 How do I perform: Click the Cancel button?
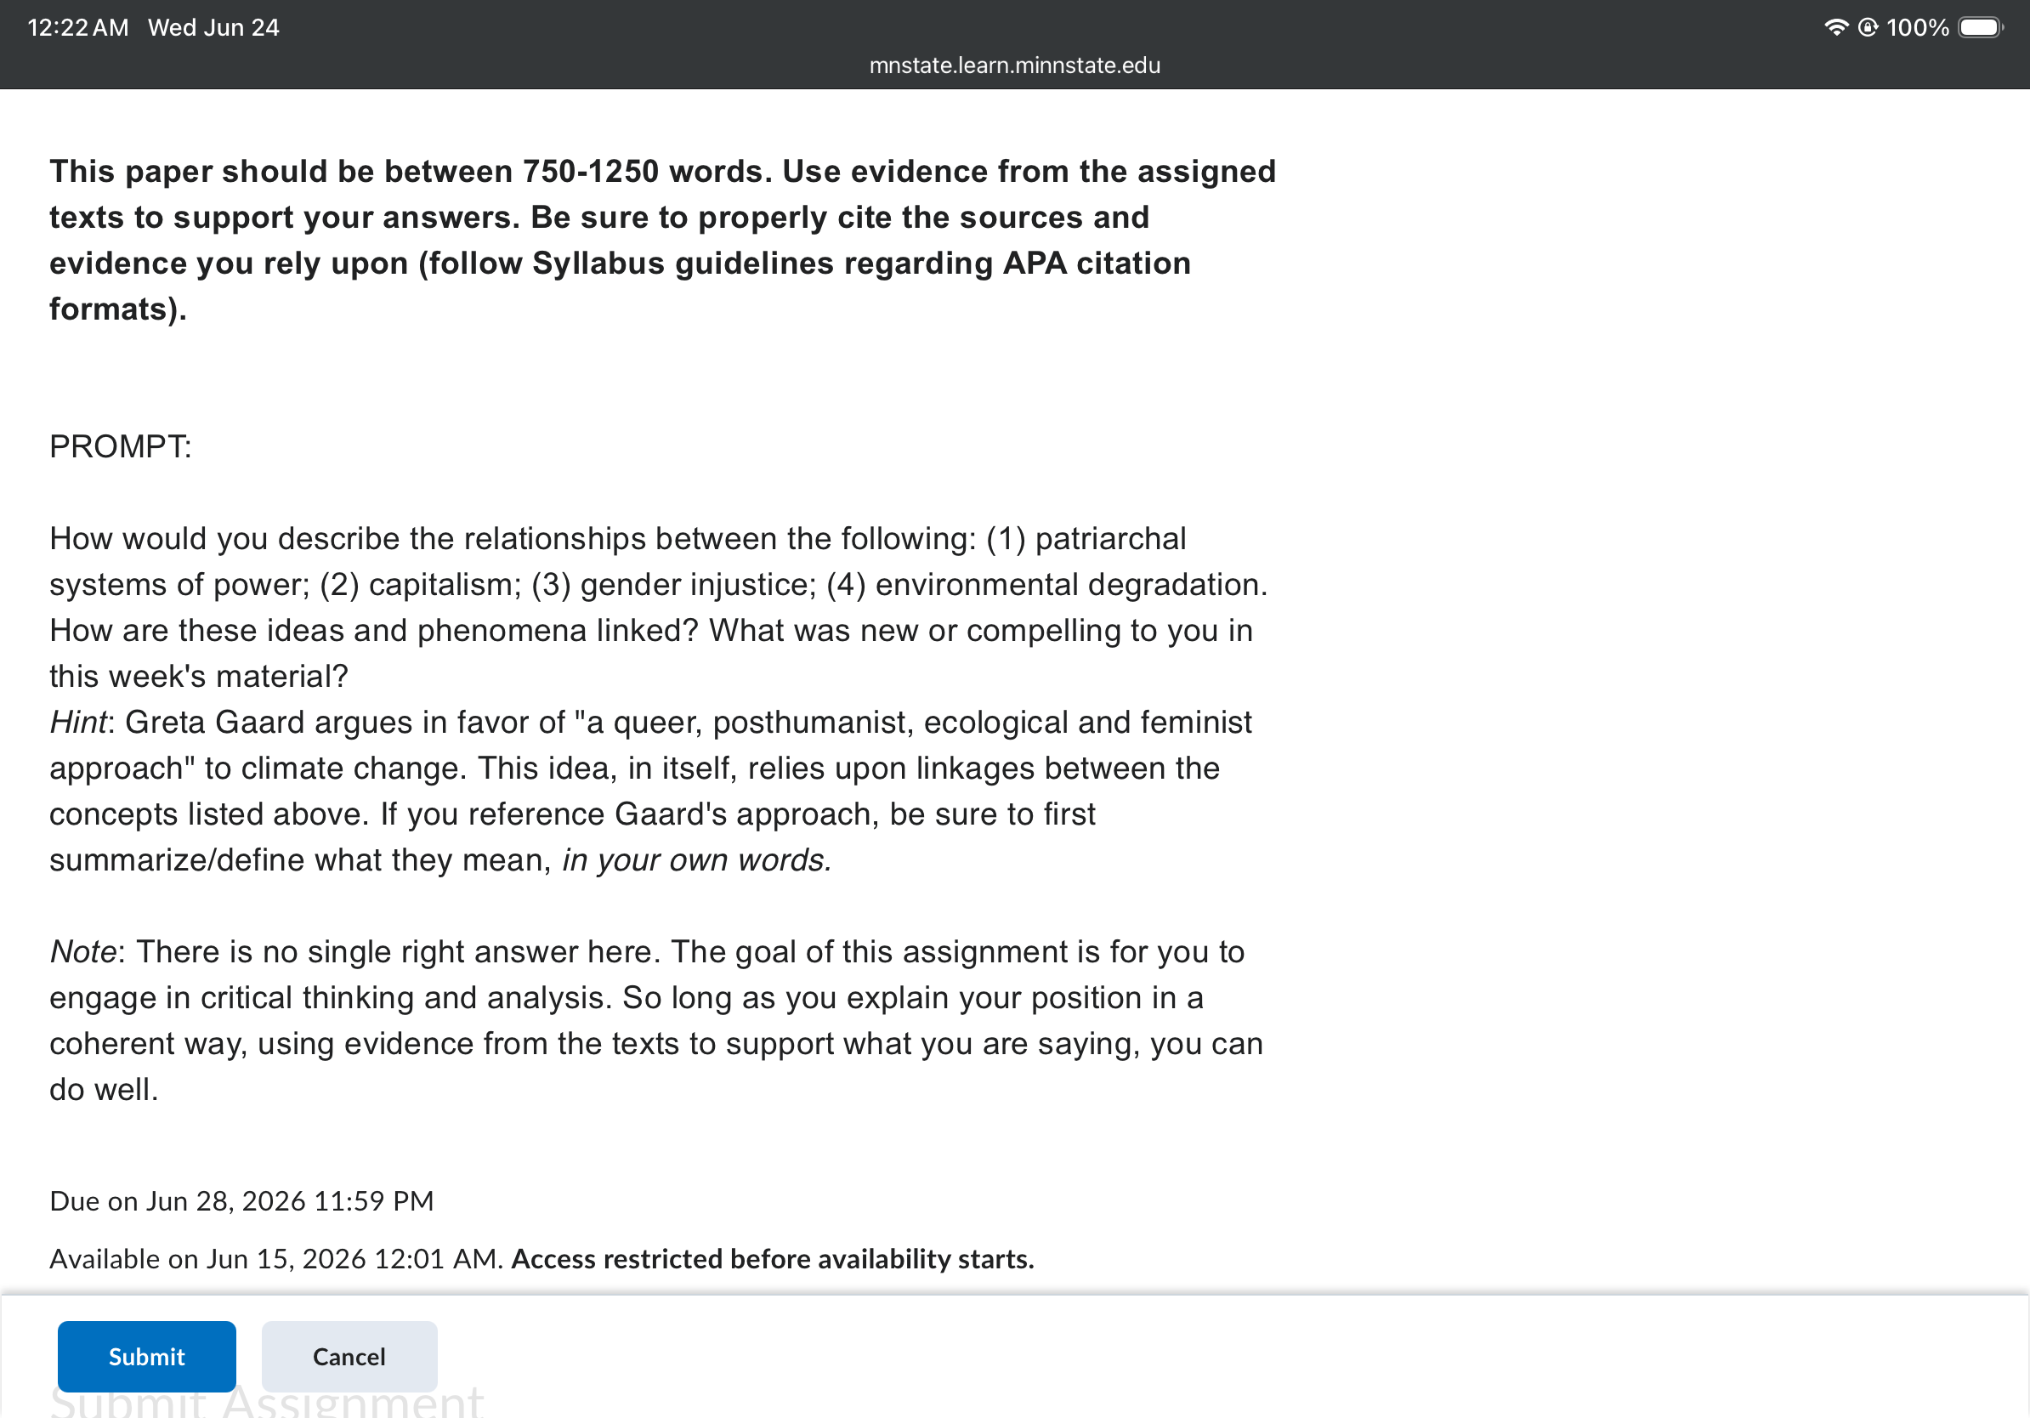click(349, 1356)
